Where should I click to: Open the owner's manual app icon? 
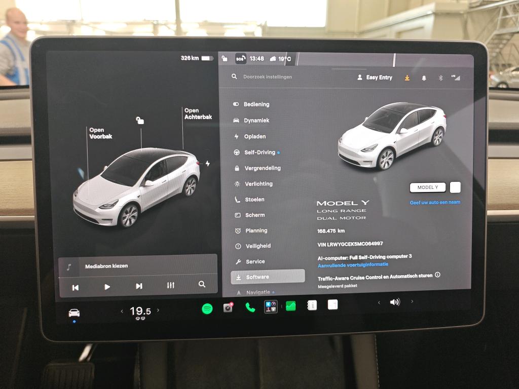pyautogui.click(x=312, y=305)
